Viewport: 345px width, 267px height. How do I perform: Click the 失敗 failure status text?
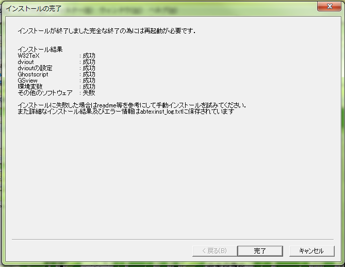coord(89,93)
